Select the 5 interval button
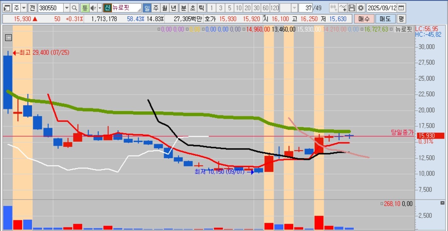Screen dimensions: 448x231 coord(230,8)
